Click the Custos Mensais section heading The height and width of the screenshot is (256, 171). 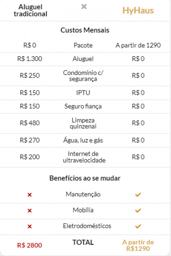(85, 30)
